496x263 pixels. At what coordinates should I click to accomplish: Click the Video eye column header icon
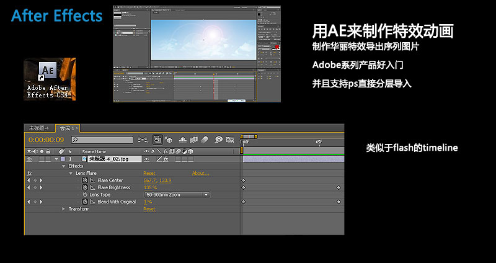(29, 151)
